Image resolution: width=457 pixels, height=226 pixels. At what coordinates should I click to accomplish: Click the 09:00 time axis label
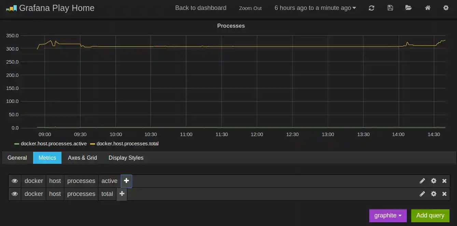45,134
